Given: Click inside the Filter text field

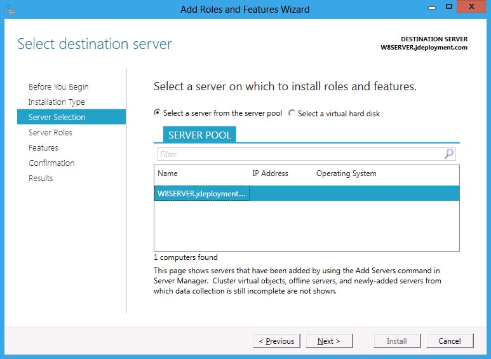Looking at the screenshot, I should tap(299, 154).
